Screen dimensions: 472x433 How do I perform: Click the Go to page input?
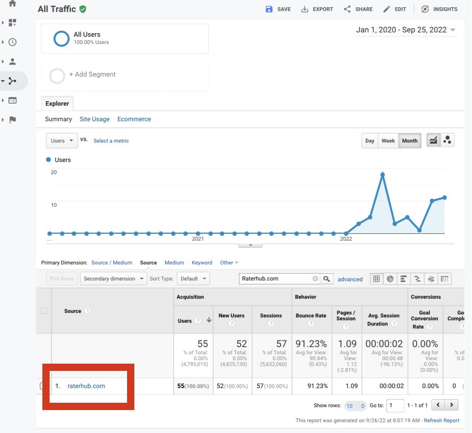(x=395, y=406)
